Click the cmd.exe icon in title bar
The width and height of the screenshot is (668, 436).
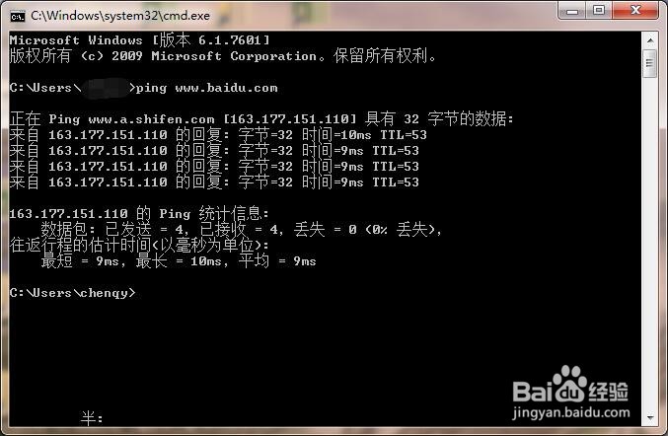(18, 16)
